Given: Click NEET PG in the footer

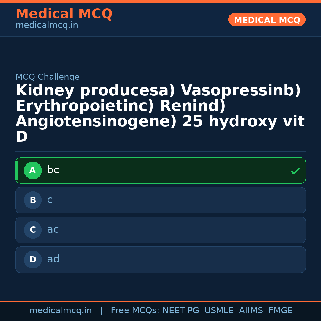Looking at the screenshot, I should tap(181, 311).
